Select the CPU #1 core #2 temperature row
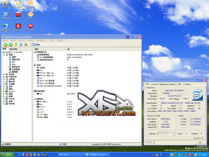This screenshot has height=157, width=209. click(x=58, y=76)
